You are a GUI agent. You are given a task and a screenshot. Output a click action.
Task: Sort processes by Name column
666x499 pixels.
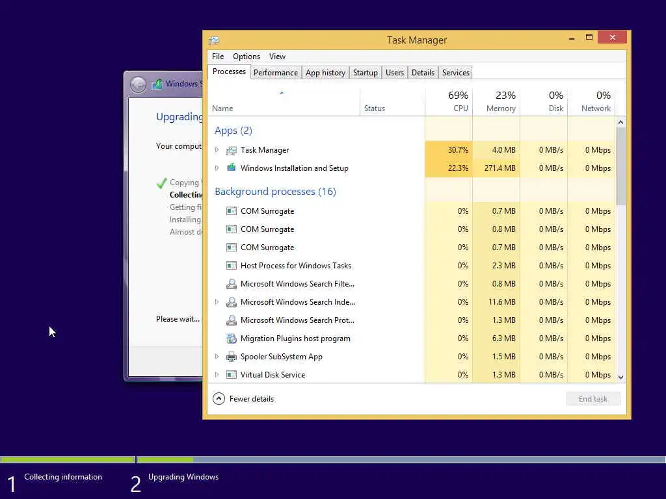[x=284, y=102]
